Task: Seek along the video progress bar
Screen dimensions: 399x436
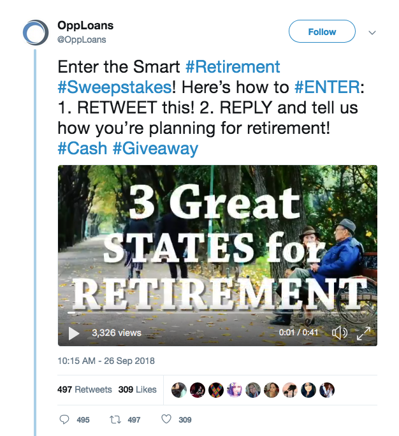Action: pyautogui.click(x=217, y=312)
